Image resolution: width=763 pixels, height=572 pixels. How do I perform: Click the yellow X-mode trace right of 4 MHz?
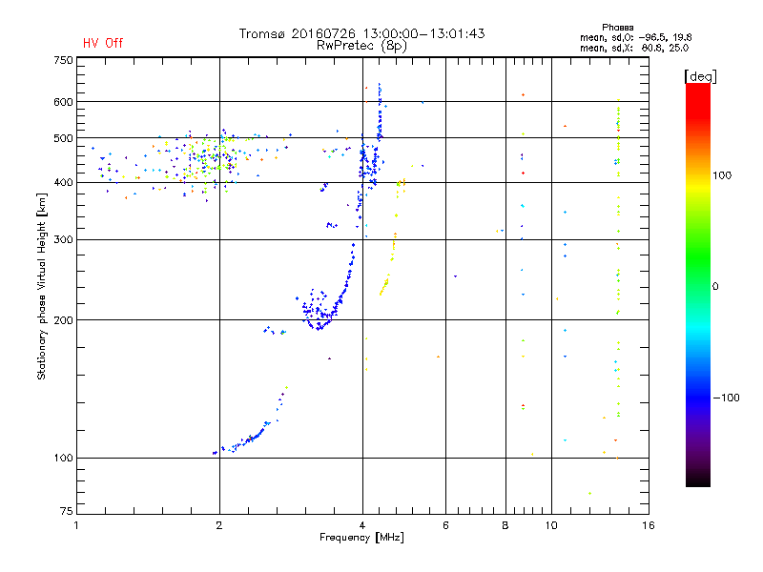(392, 238)
